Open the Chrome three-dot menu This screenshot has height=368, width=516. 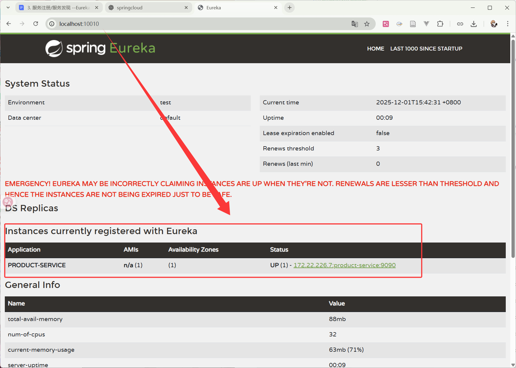pos(508,24)
